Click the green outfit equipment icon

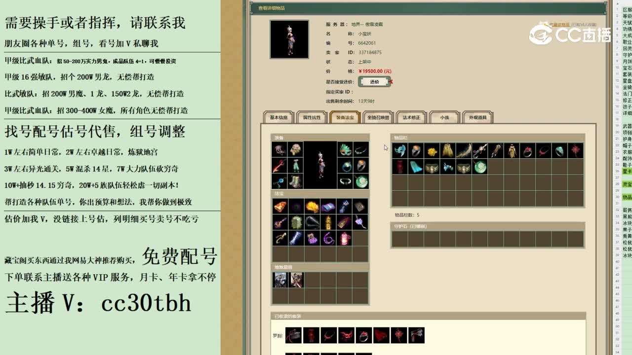click(x=295, y=166)
